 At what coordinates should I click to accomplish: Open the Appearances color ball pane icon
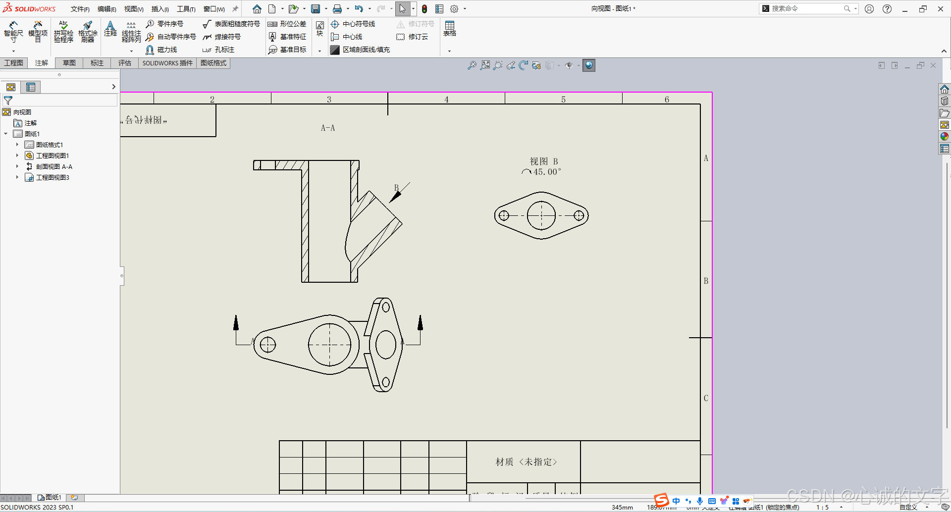point(945,137)
